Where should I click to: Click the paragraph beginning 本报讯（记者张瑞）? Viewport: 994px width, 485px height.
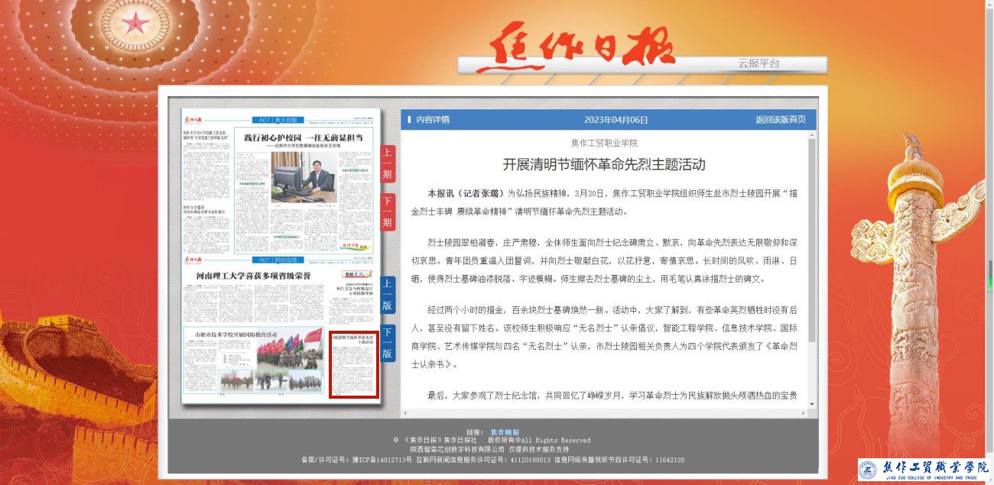coord(604,202)
